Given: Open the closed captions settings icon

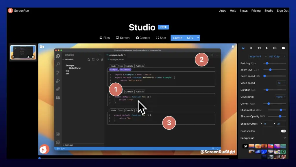Looking at the screenshot, I should 275,48.
